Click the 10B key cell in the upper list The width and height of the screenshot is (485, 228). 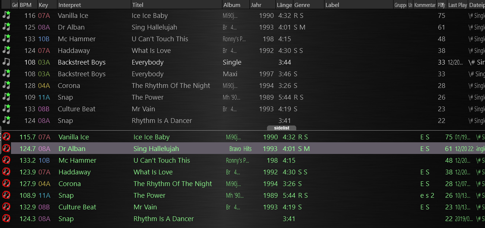[44, 39]
